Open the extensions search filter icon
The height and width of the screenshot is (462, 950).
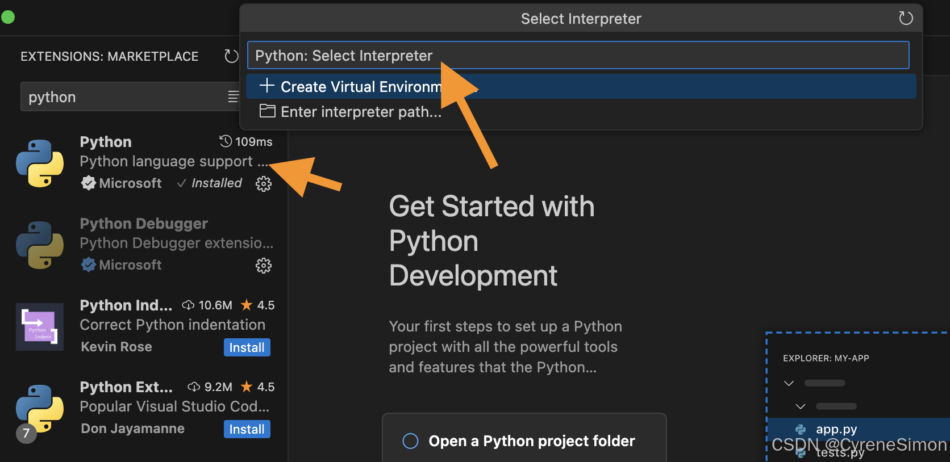point(234,97)
